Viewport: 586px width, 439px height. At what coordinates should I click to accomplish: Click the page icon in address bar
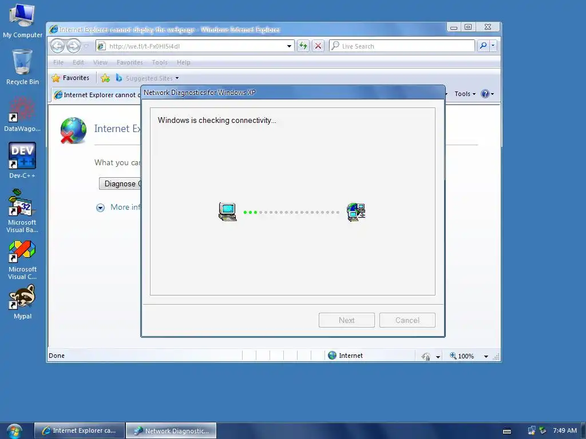tap(101, 46)
